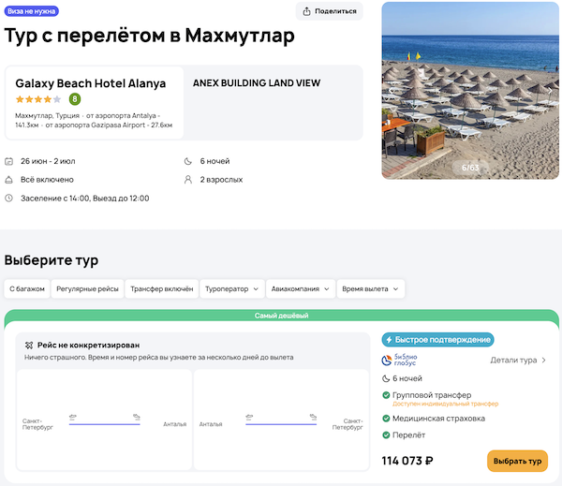The width and height of the screenshot is (562, 486).
Task: Open the Время вылета dropdown
Action: click(x=370, y=289)
